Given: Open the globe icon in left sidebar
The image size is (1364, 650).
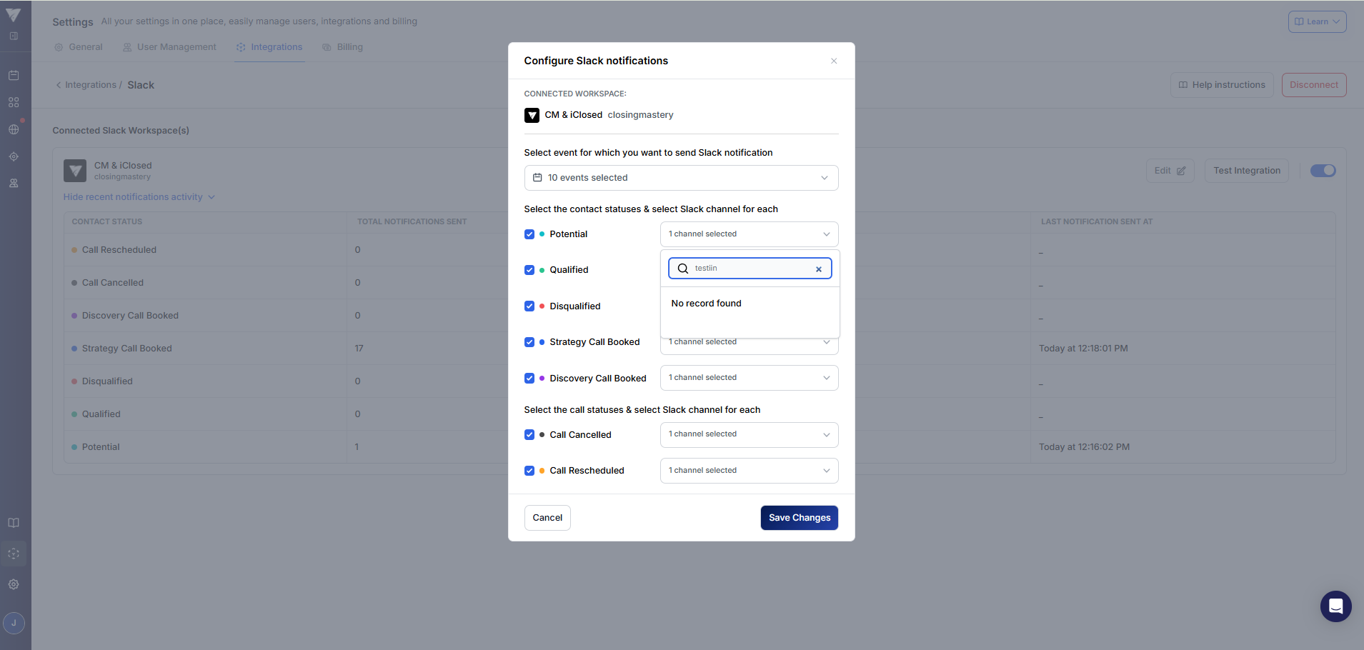Looking at the screenshot, I should click(x=14, y=129).
